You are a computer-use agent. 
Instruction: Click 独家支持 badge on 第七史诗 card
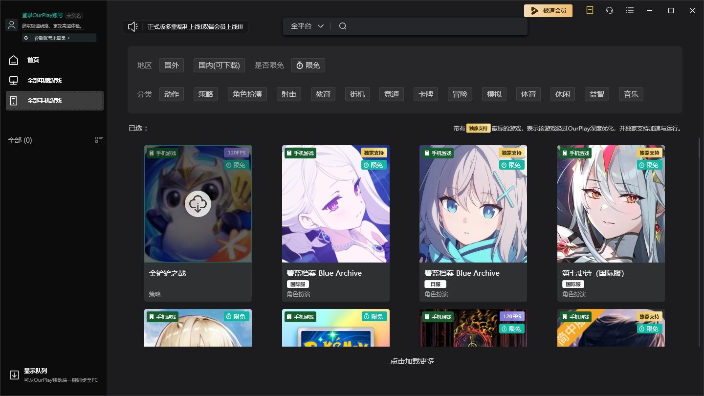pyautogui.click(x=650, y=153)
